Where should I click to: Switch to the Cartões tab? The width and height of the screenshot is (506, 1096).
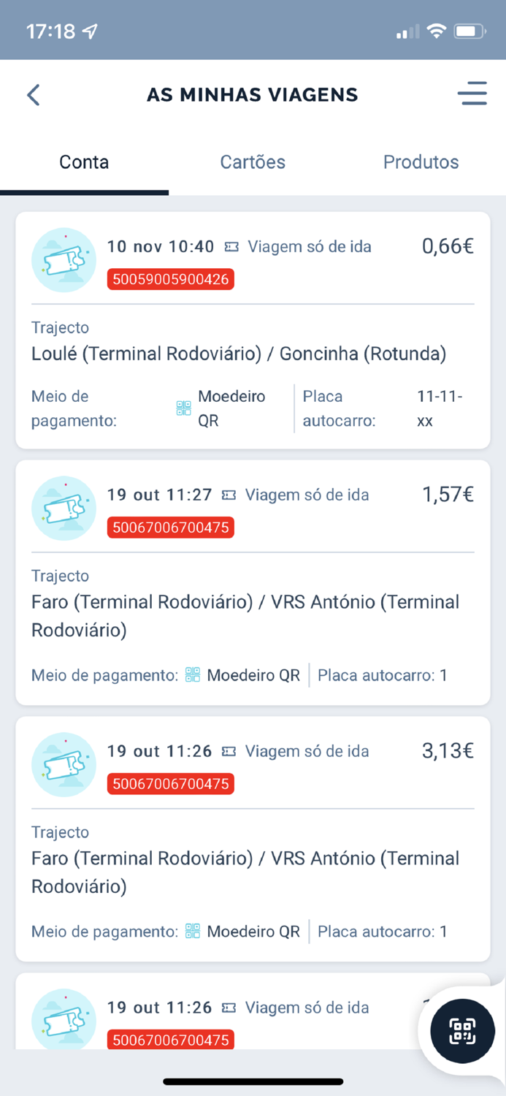point(253,162)
